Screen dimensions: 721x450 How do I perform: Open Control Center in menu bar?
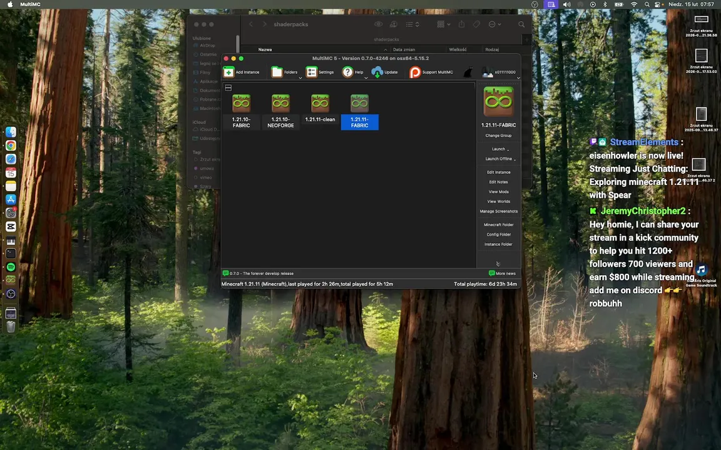[x=658, y=4]
